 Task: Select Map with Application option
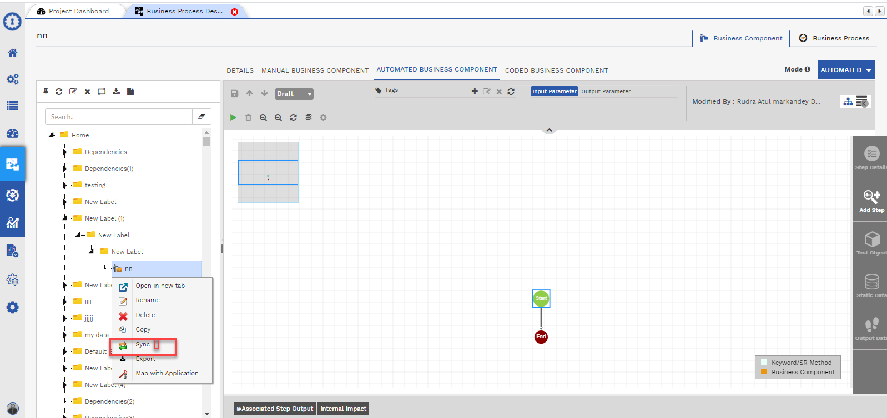(x=167, y=373)
